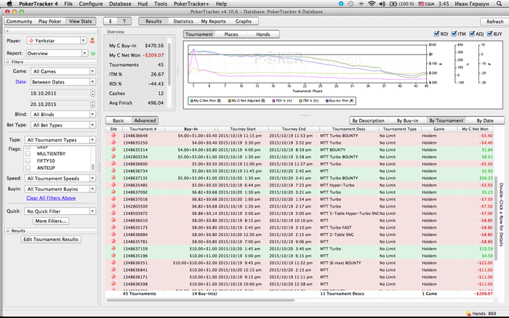Click Edit Tournament Results button
This screenshot has width=509, height=318.
tap(51, 240)
